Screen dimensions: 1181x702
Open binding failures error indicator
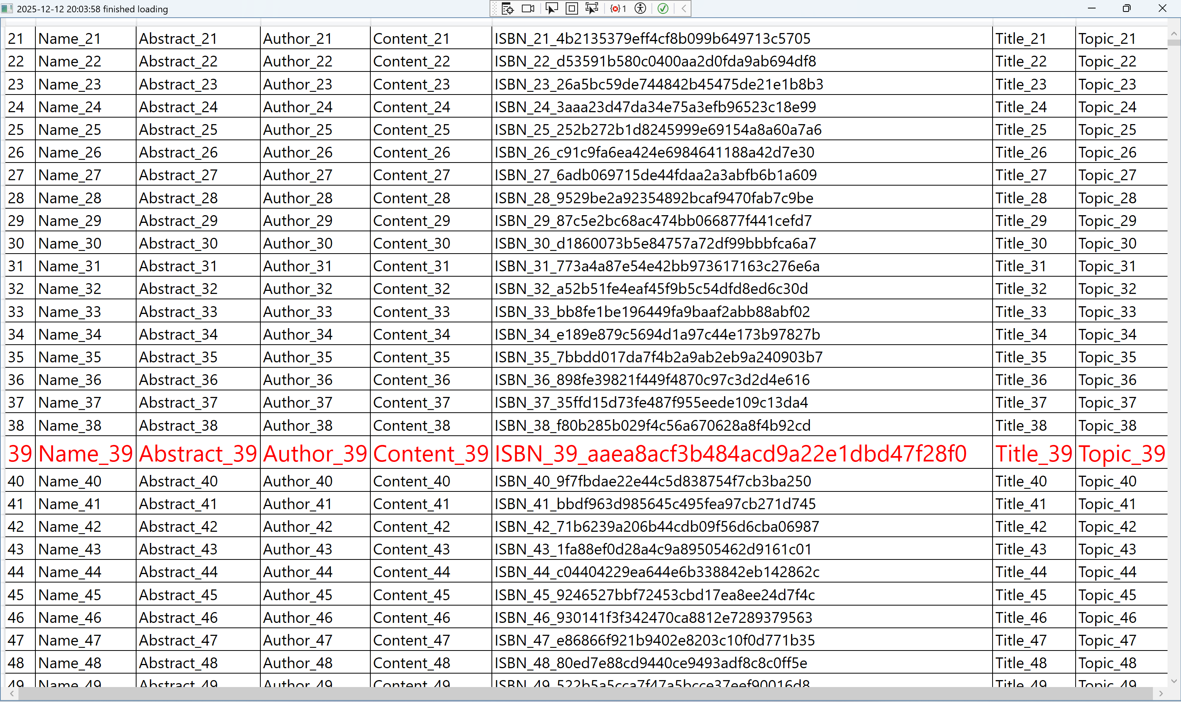point(618,8)
